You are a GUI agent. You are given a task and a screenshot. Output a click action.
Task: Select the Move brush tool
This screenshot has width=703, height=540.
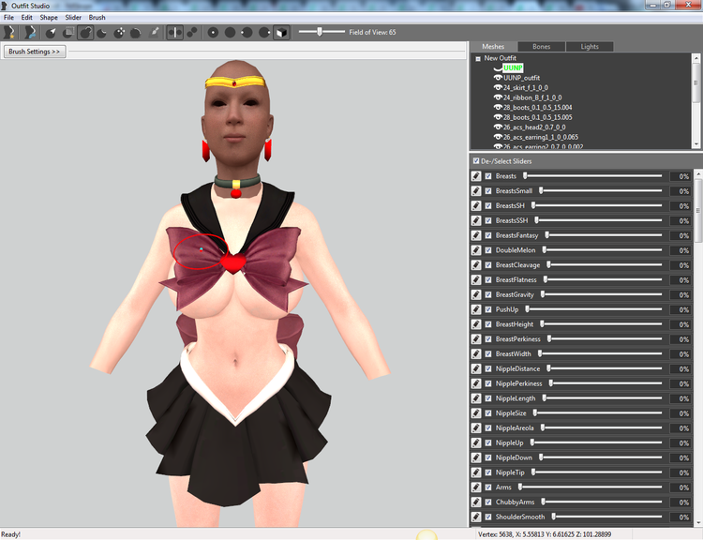[x=119, y=32]
